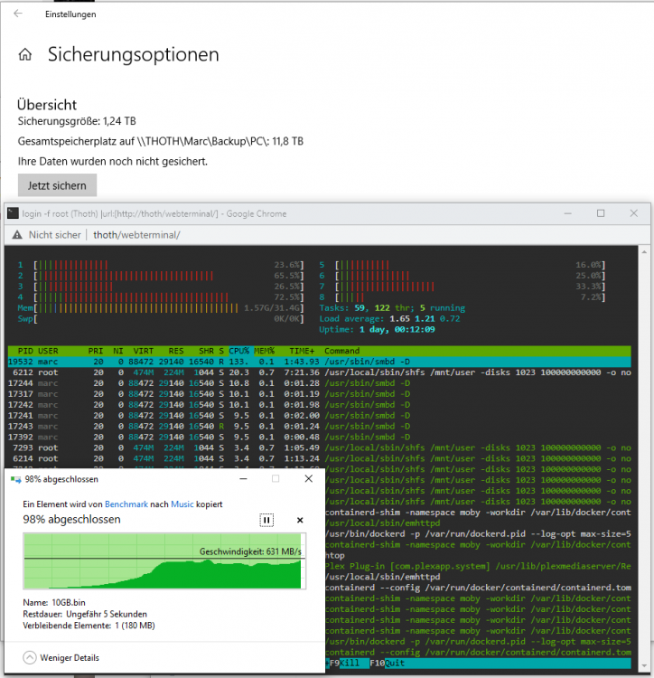Image resolution: width=654 pixels, height=678 pixels.
Task: Go back with the Einstellungen arrow
Action: (x=18, y=14)
